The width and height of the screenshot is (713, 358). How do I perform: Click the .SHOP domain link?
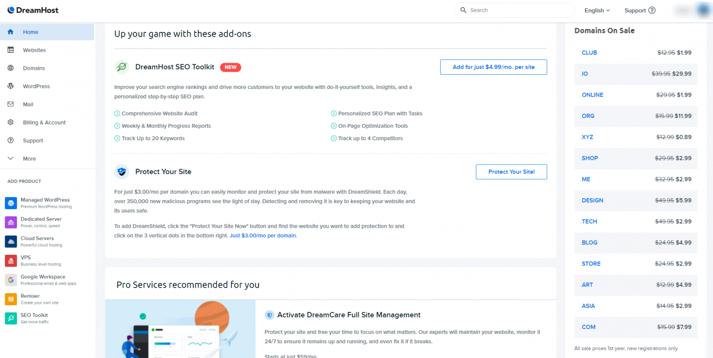click(x=589, y=158)
